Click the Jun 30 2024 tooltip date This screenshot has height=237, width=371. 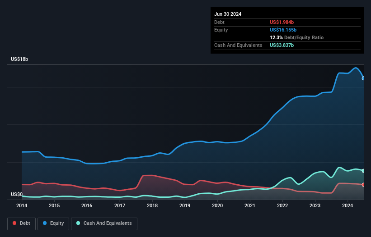(228, 14)
